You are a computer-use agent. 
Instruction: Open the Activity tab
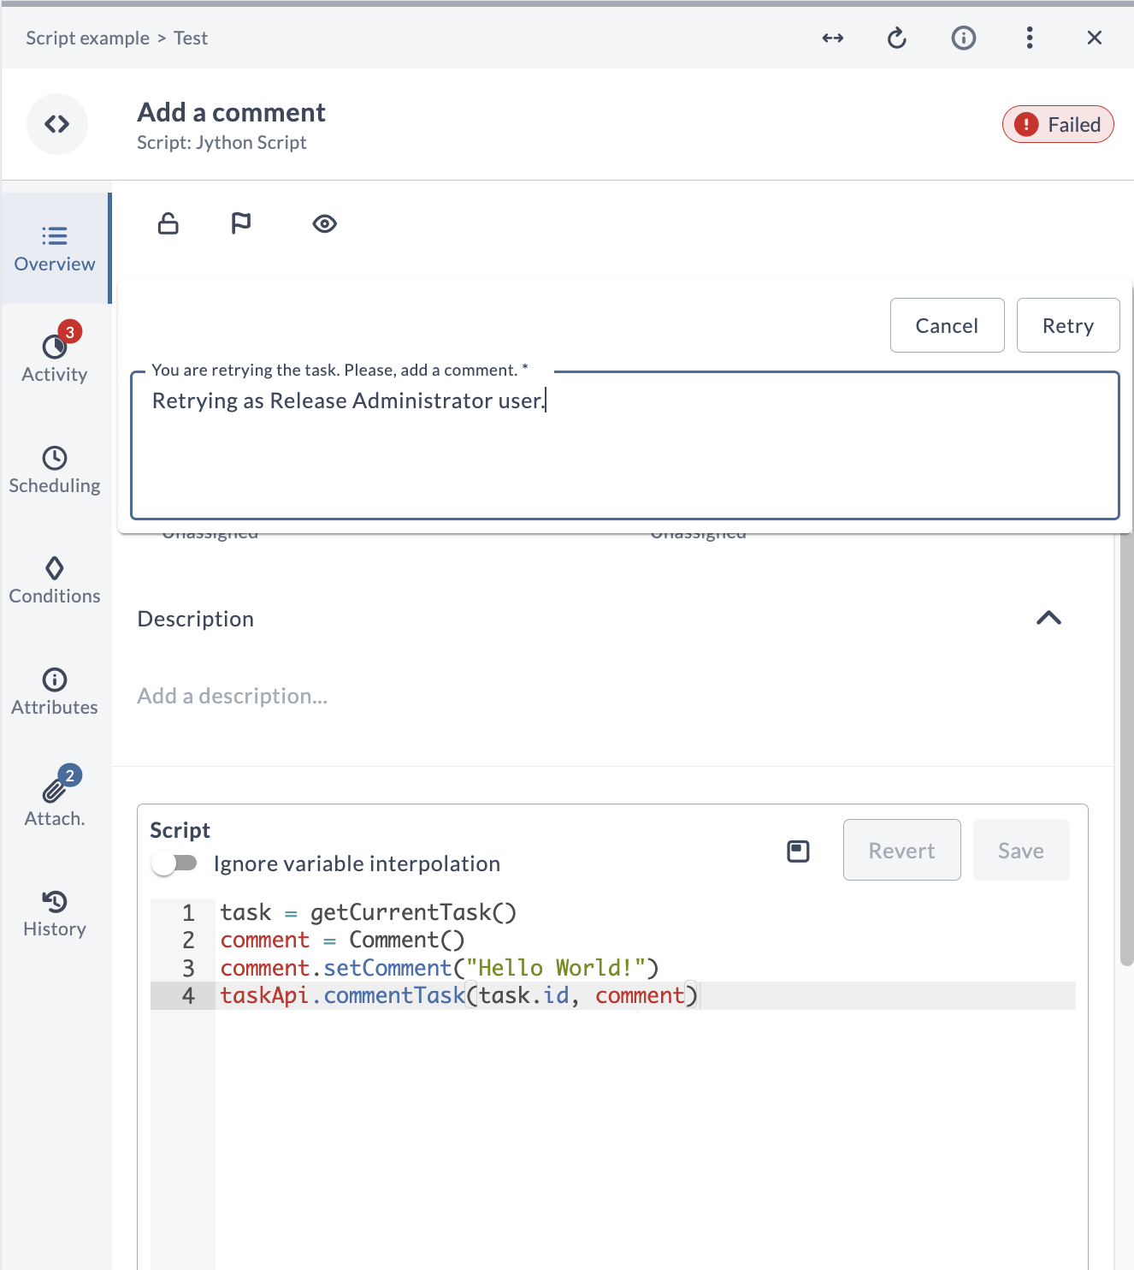click(x=55, y=358)
